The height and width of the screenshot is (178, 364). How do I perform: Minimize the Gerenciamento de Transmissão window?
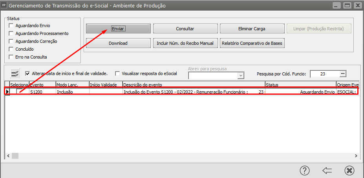click(337, 6)
